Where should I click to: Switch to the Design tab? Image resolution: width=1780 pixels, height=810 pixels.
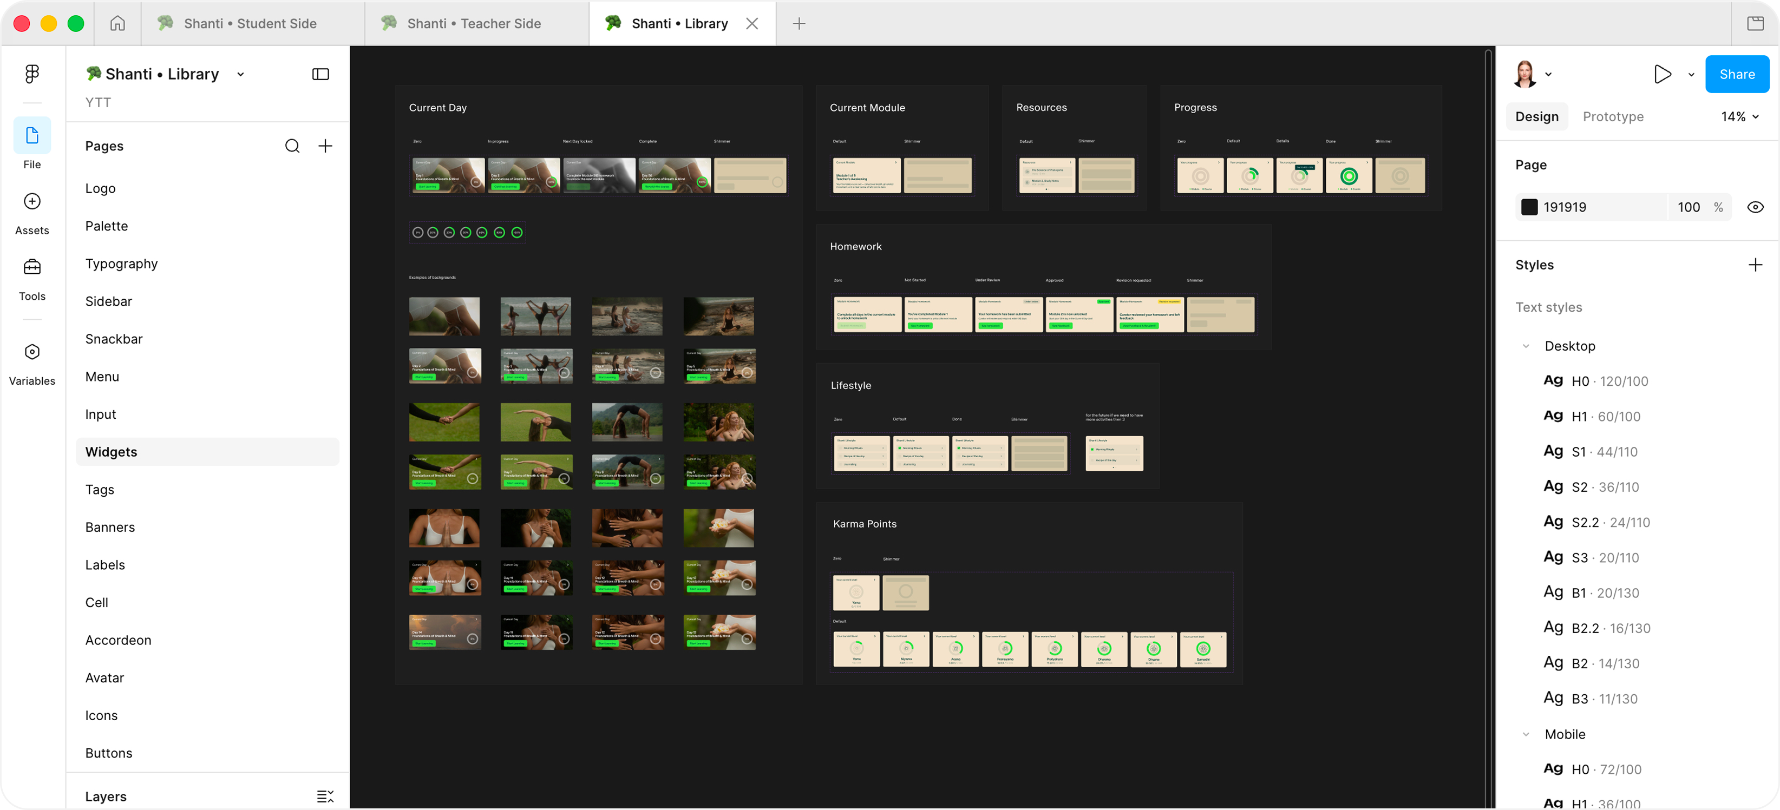point(1537,117)
